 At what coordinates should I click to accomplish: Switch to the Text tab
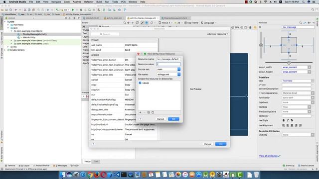click(96, 161)
